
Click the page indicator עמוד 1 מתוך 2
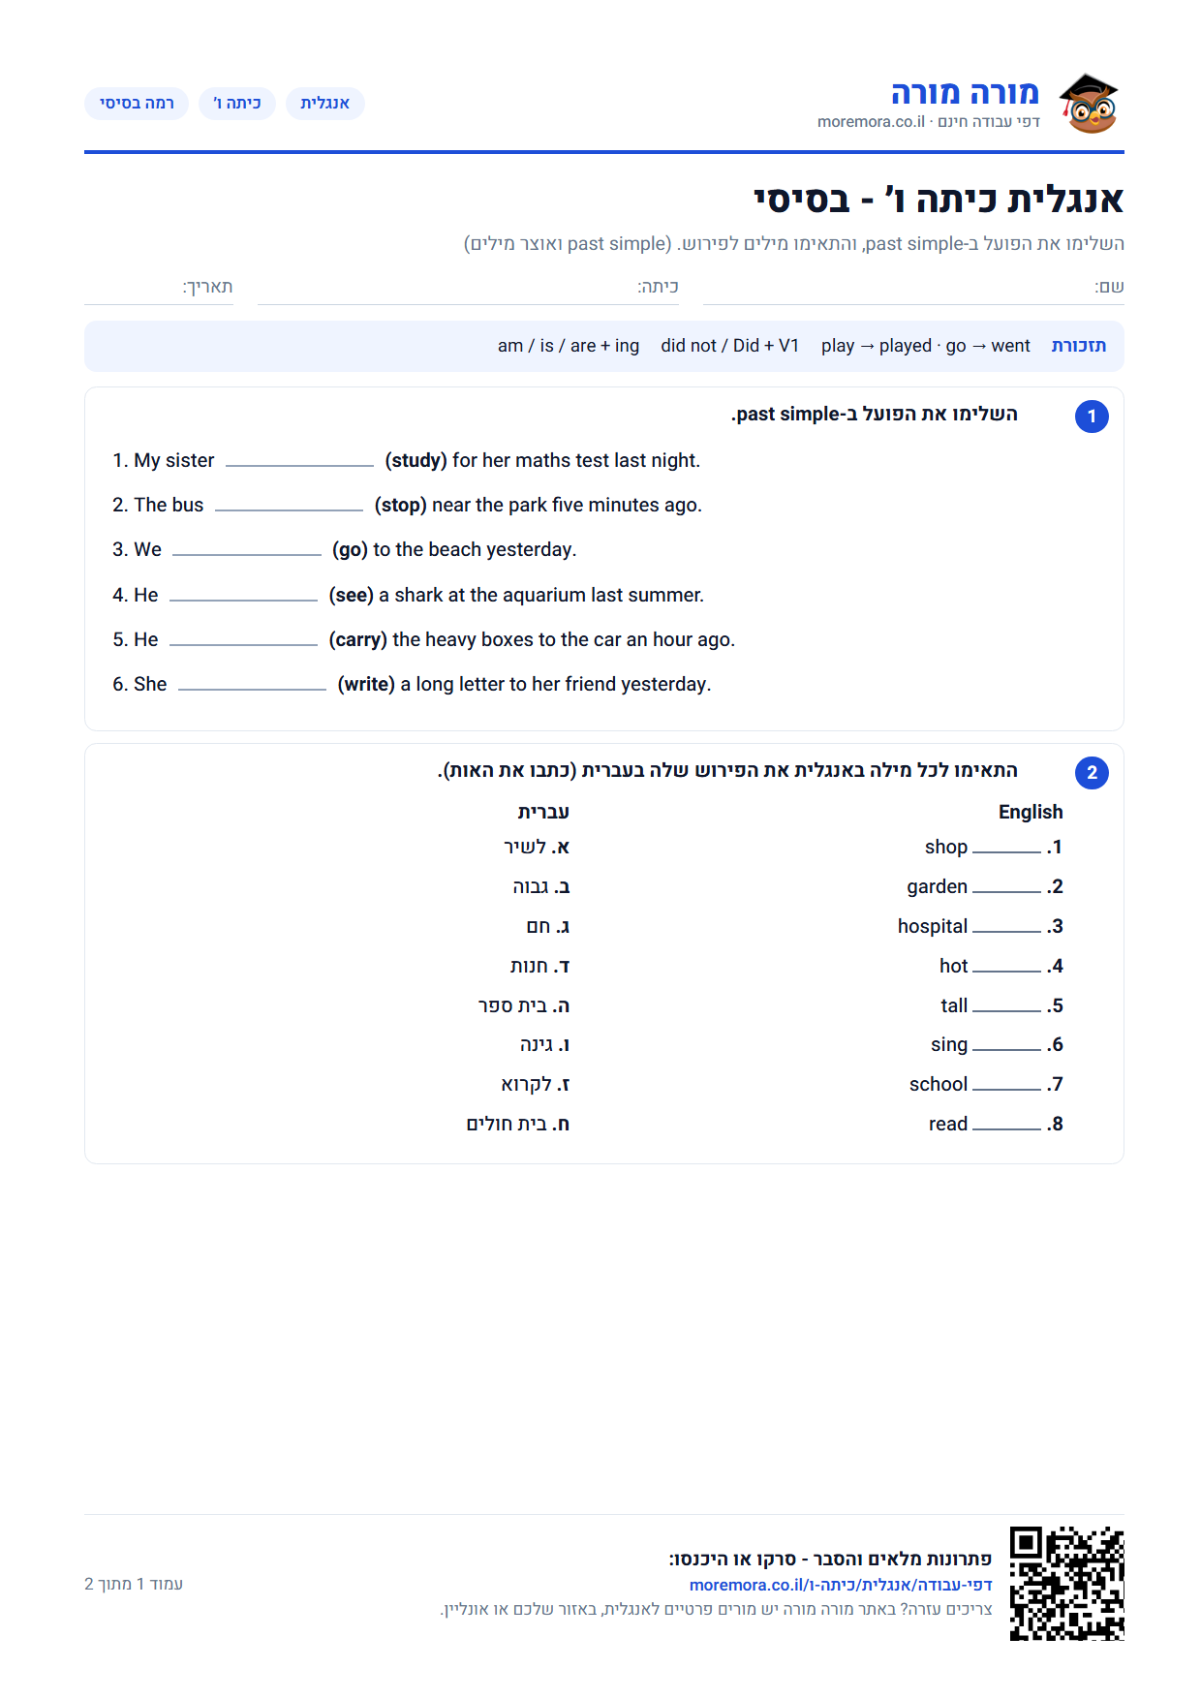click(134, 1584)
